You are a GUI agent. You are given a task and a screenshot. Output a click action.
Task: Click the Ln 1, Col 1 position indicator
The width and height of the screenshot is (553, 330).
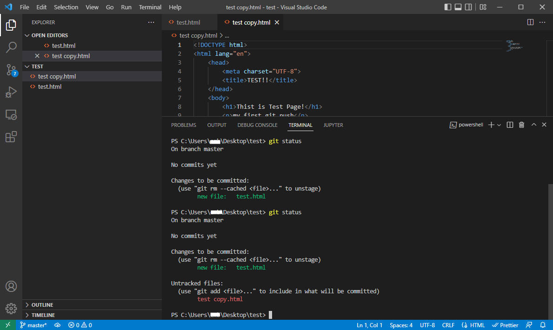click(369, 325)
